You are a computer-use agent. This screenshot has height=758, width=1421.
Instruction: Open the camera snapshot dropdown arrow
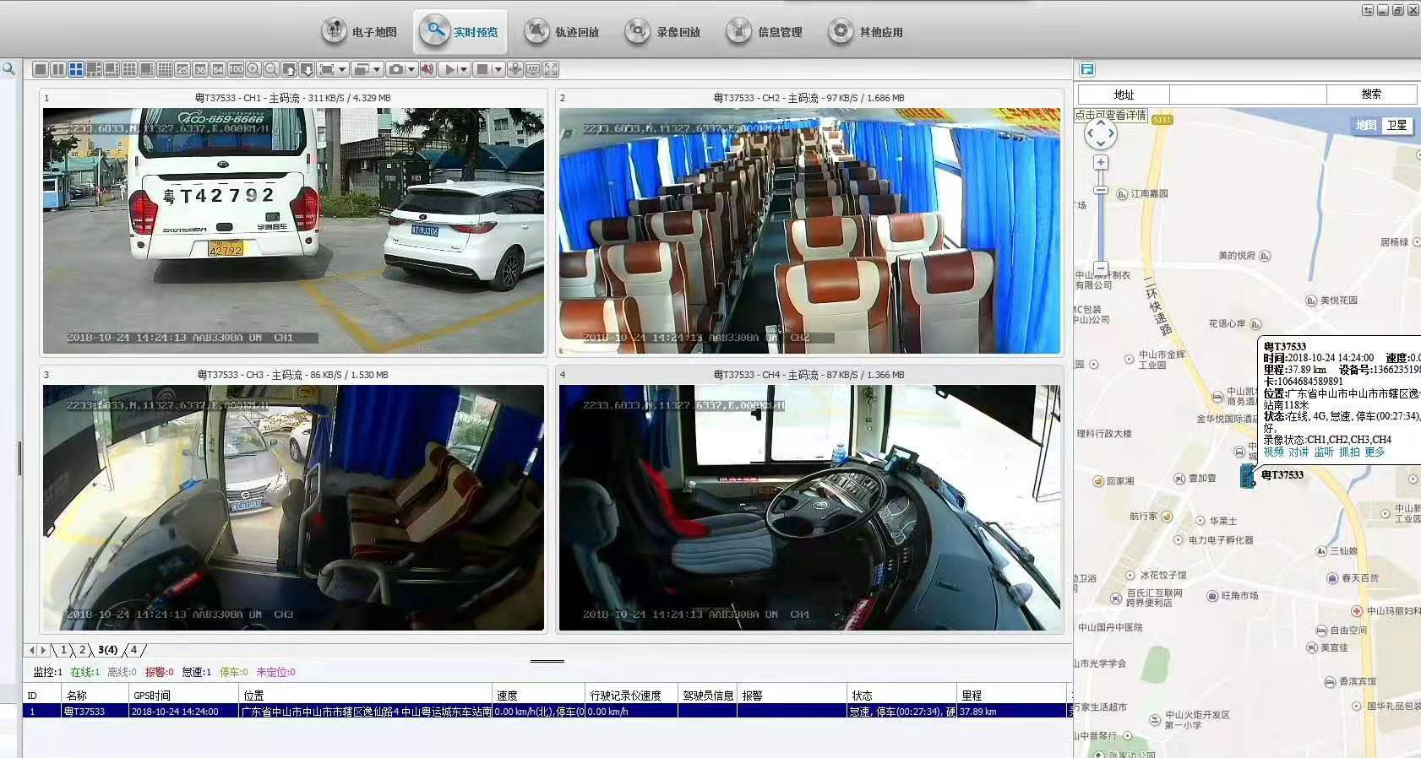point(411,69)
